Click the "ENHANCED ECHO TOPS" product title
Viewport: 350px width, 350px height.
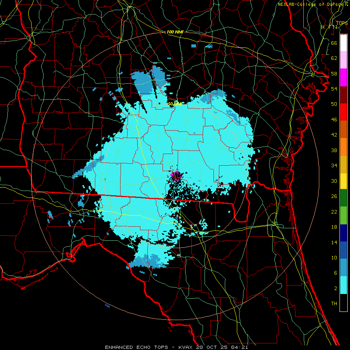coord(136,347)
